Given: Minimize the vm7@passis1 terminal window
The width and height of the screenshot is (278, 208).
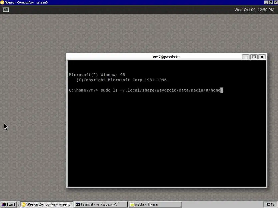Looking at the screenshot, I should click(246, 57).
